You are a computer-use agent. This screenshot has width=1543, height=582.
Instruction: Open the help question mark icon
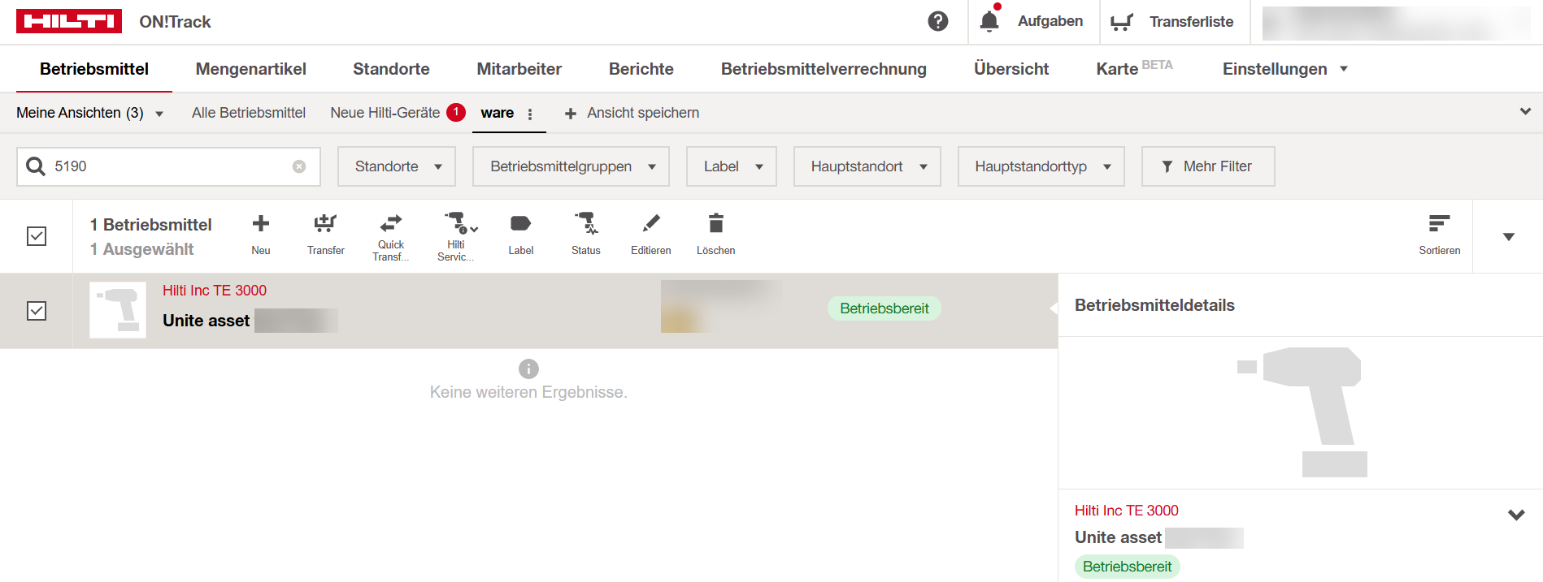pyautogui.click(x=938, y=21)
